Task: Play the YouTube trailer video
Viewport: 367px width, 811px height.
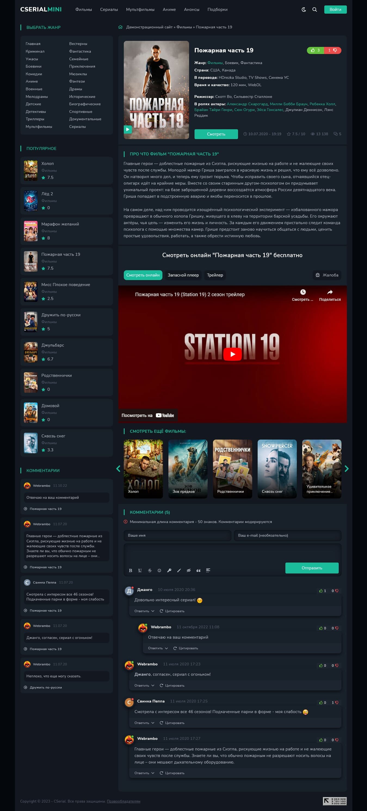Action: 232,354
